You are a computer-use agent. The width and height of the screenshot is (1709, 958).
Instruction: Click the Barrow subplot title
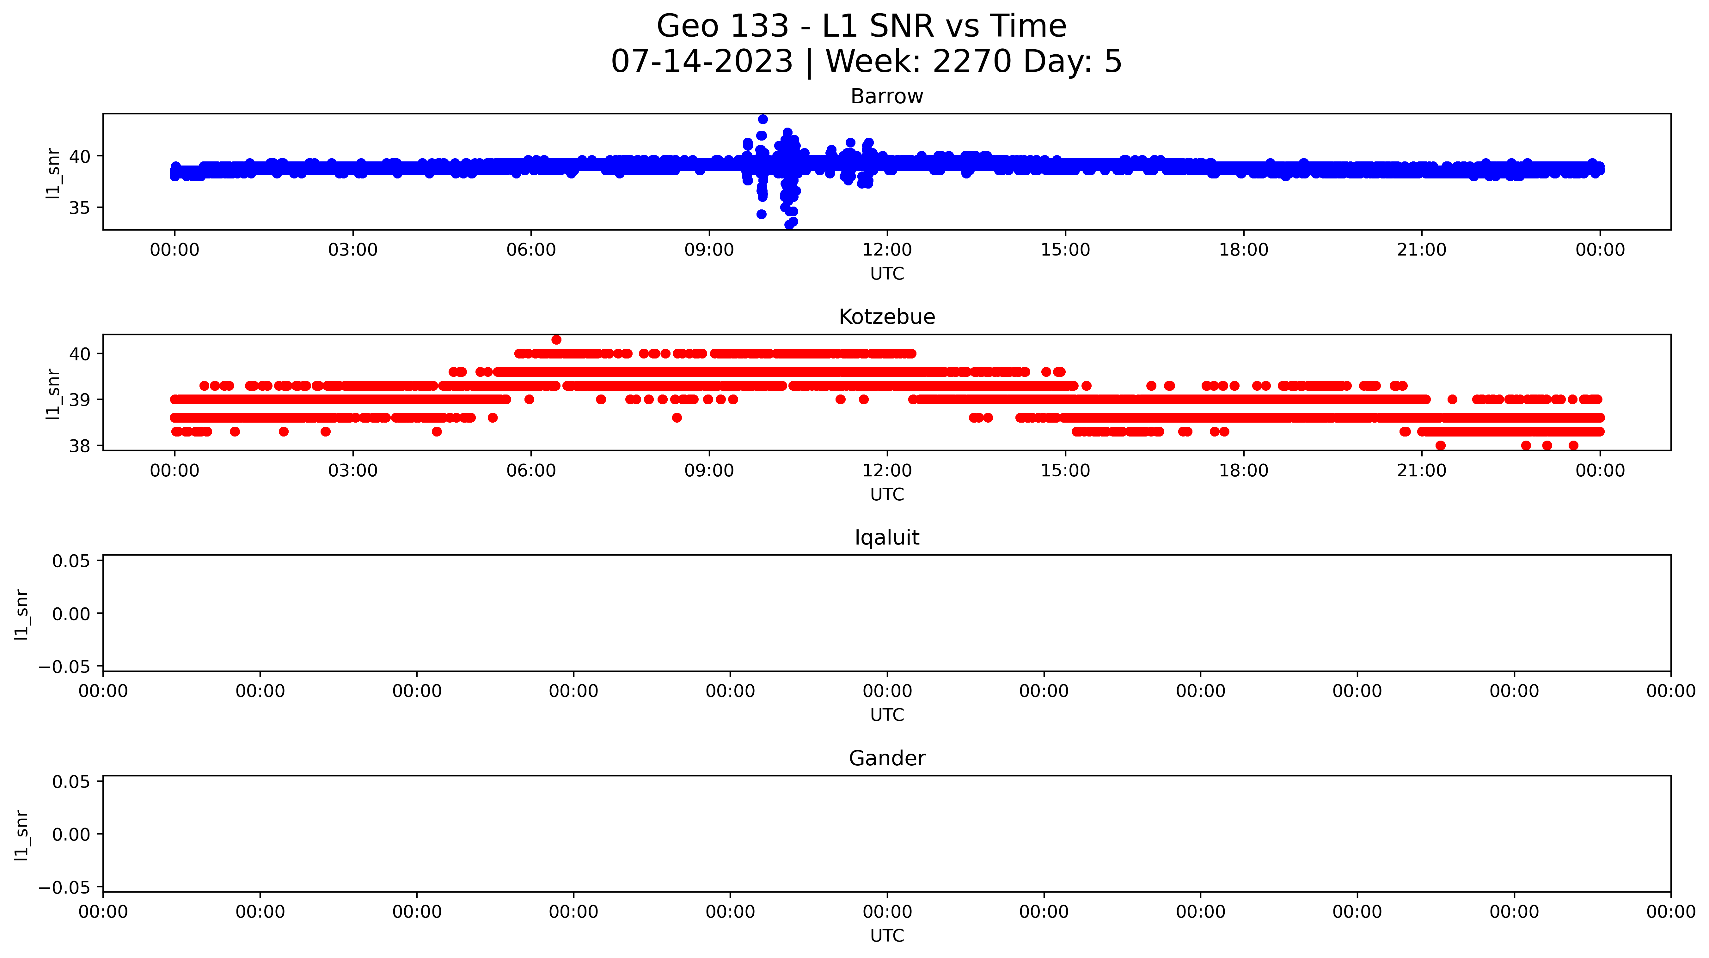[886, 97]
